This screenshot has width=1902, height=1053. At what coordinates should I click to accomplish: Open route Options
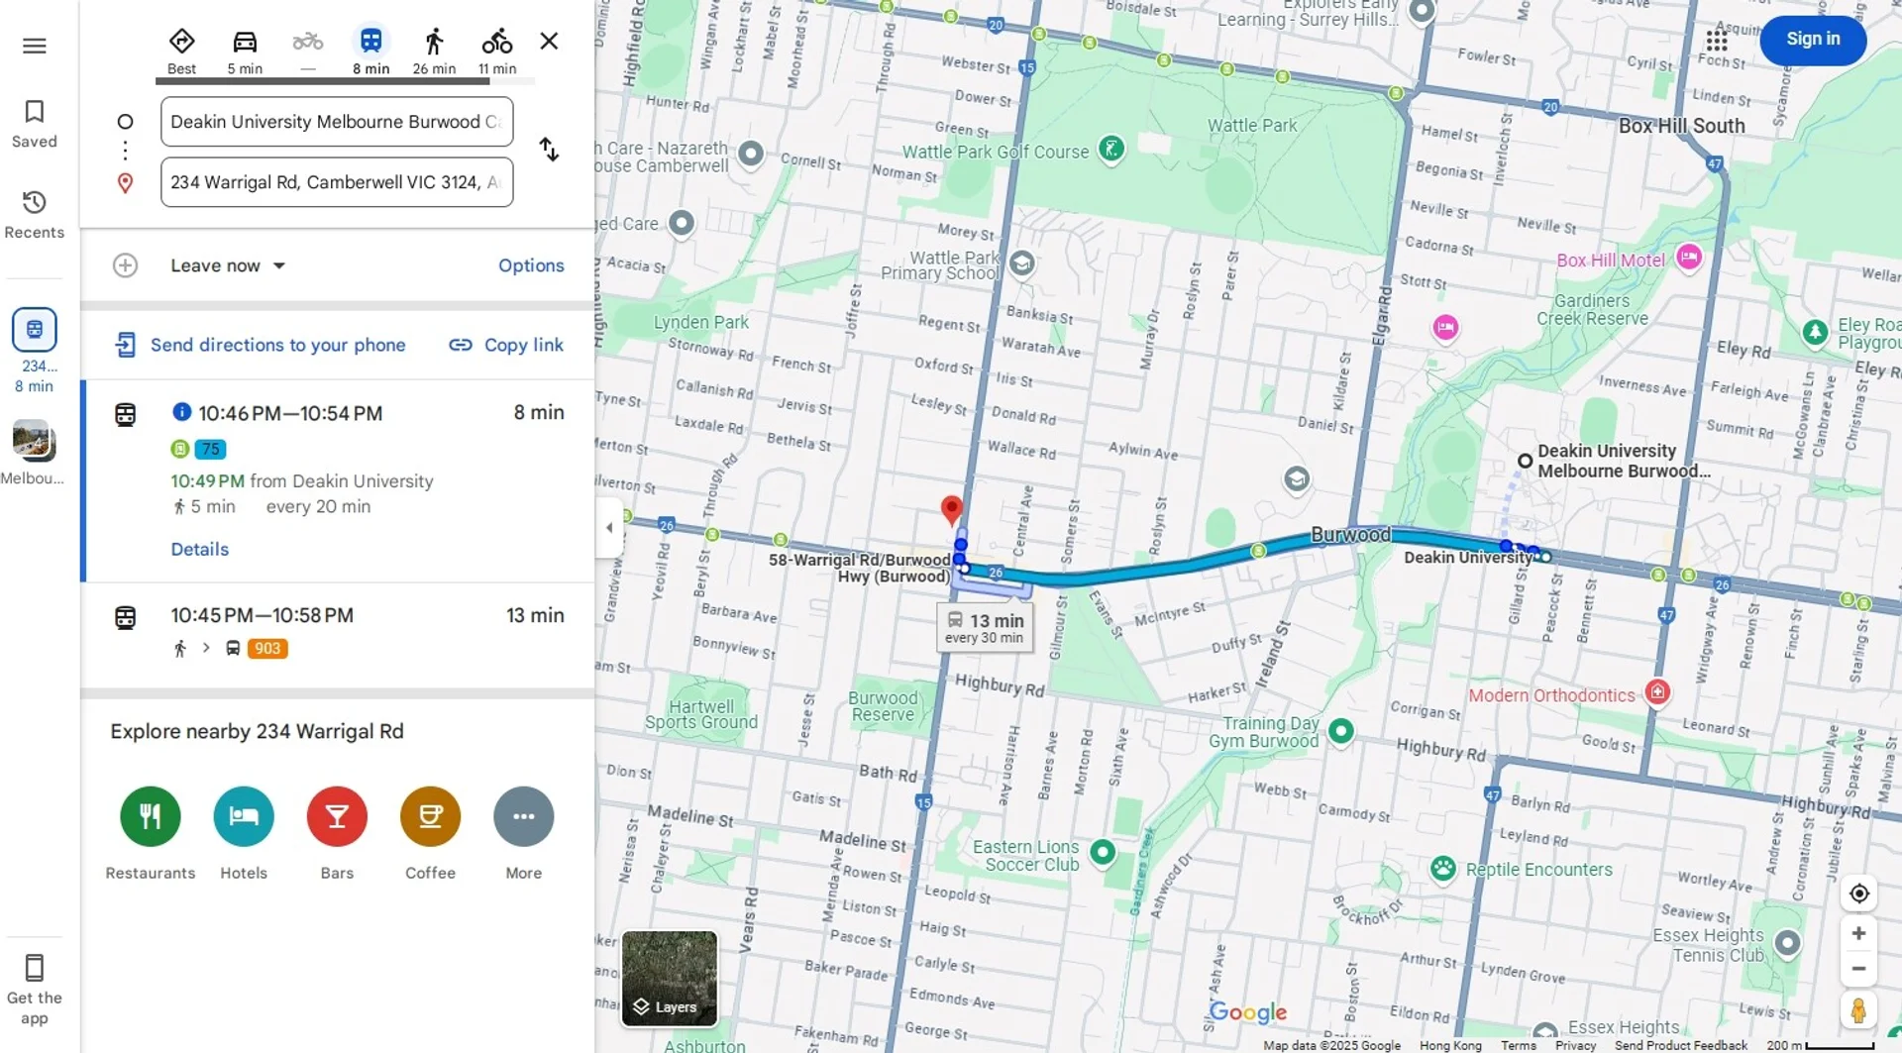[531, 265]
